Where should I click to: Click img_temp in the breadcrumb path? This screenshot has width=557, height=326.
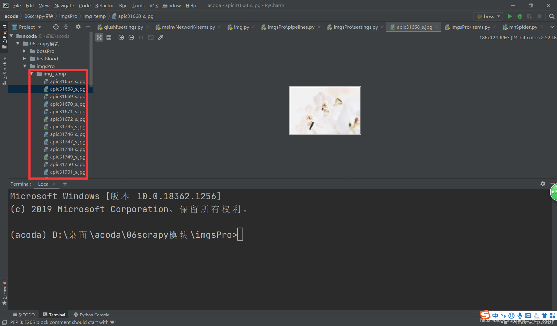(94, 16)
